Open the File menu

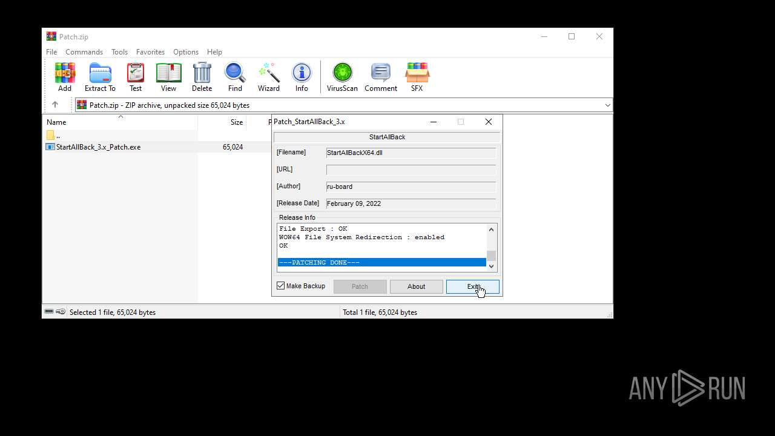coord(51,52)
